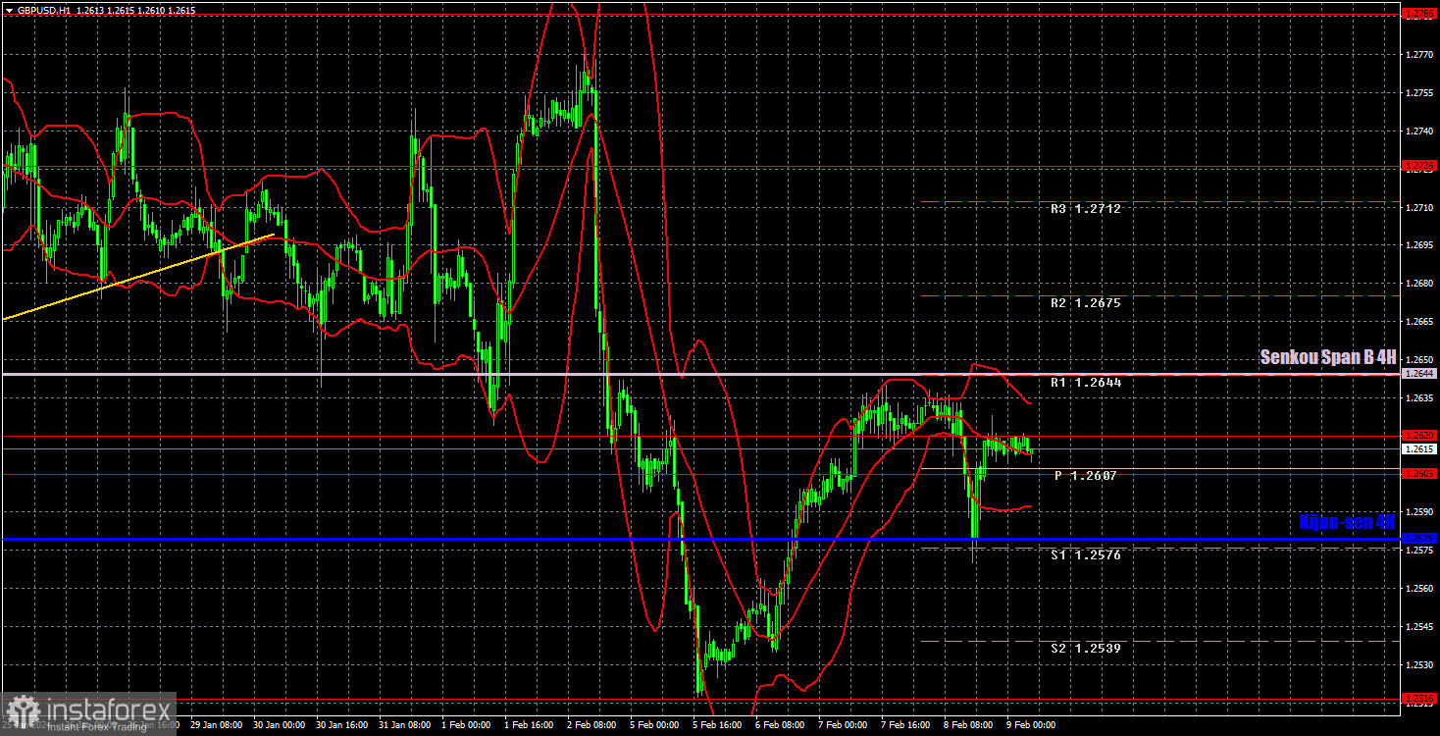Click the 1.2545 price axis label
This screenshot has width=1440, height=736.
pyautogui.click(x=1419, y=627)
